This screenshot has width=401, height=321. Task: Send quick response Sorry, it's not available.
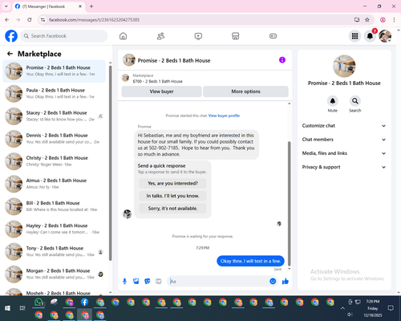coord(172,209)
